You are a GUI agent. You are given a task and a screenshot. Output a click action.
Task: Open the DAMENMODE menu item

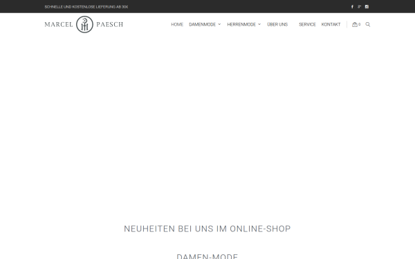[202, 24]
